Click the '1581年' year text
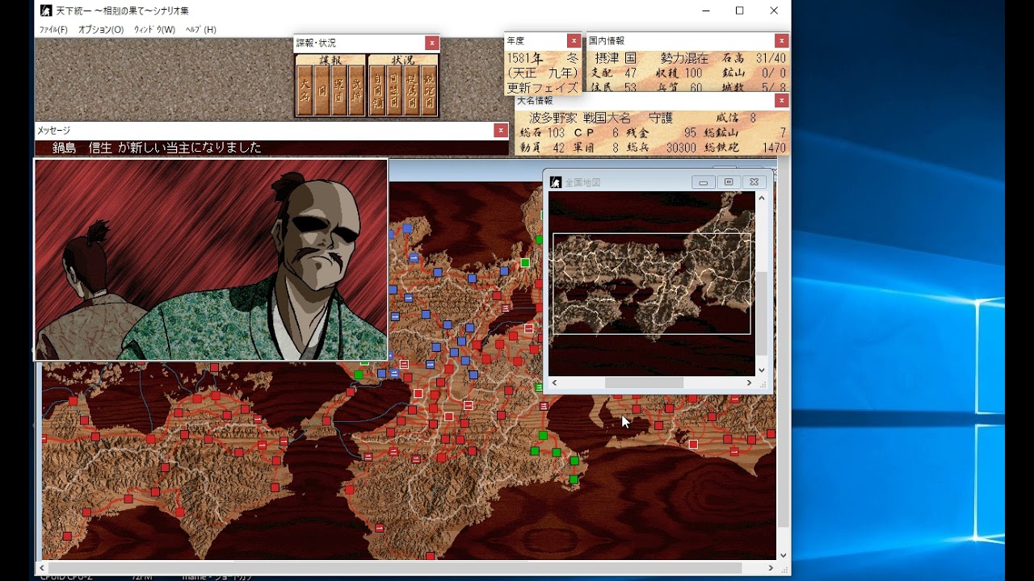This screenshot has width=1034, height=581. [x=526, y=58]
